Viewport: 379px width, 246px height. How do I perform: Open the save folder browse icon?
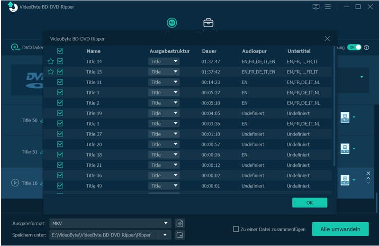tap(180, 235)
